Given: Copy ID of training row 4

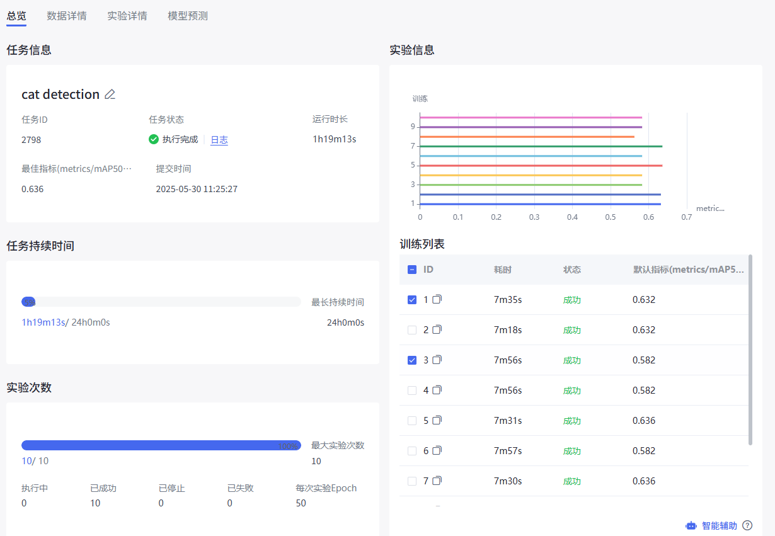Looking at the screenshot, I should [x=437, y=390].
